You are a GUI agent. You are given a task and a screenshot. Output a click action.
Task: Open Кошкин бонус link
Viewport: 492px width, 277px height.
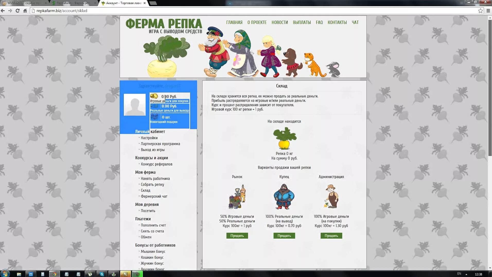coord(152,257)
